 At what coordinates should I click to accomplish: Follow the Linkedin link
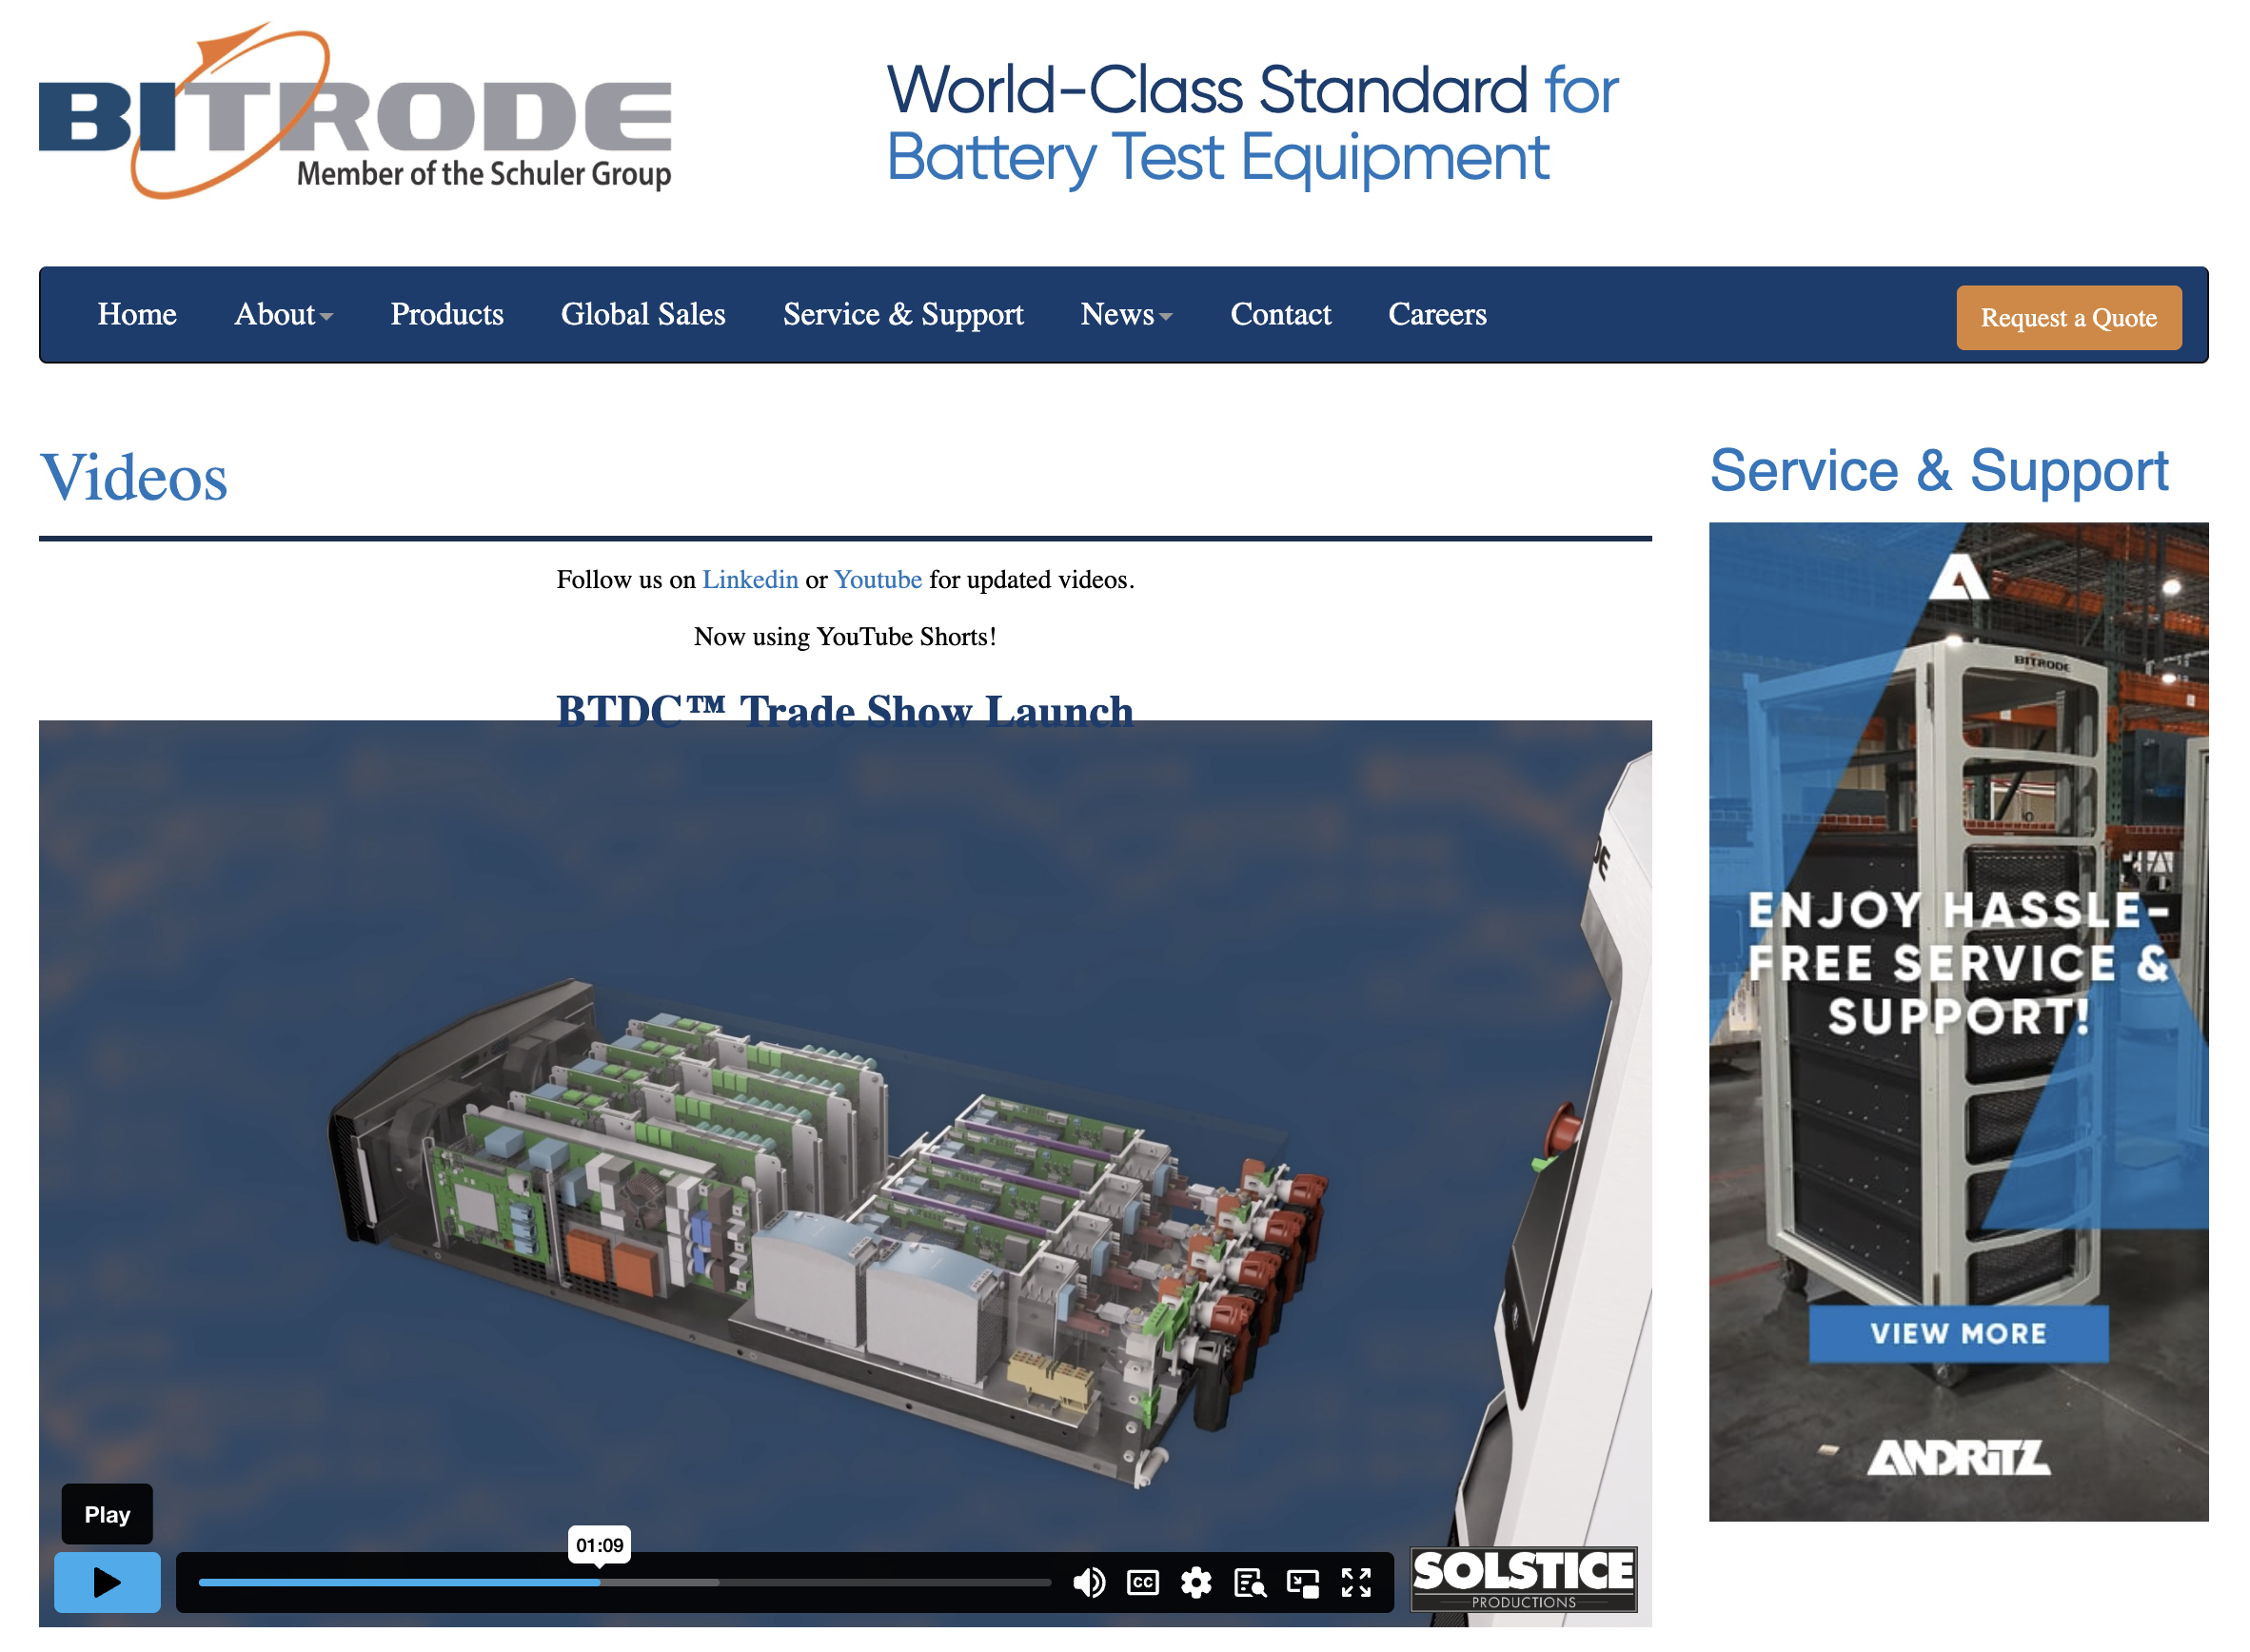click(x=750, y=580)
